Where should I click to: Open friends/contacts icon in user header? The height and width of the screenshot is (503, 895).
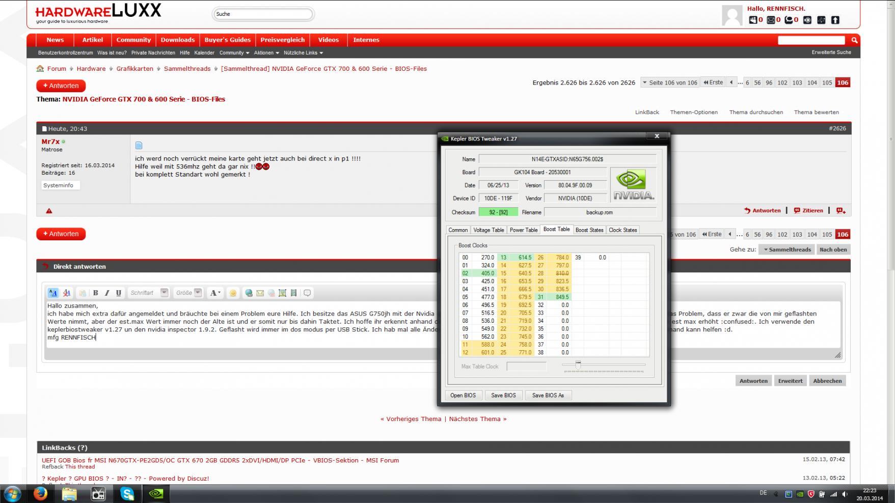click(x=753, y=20)
